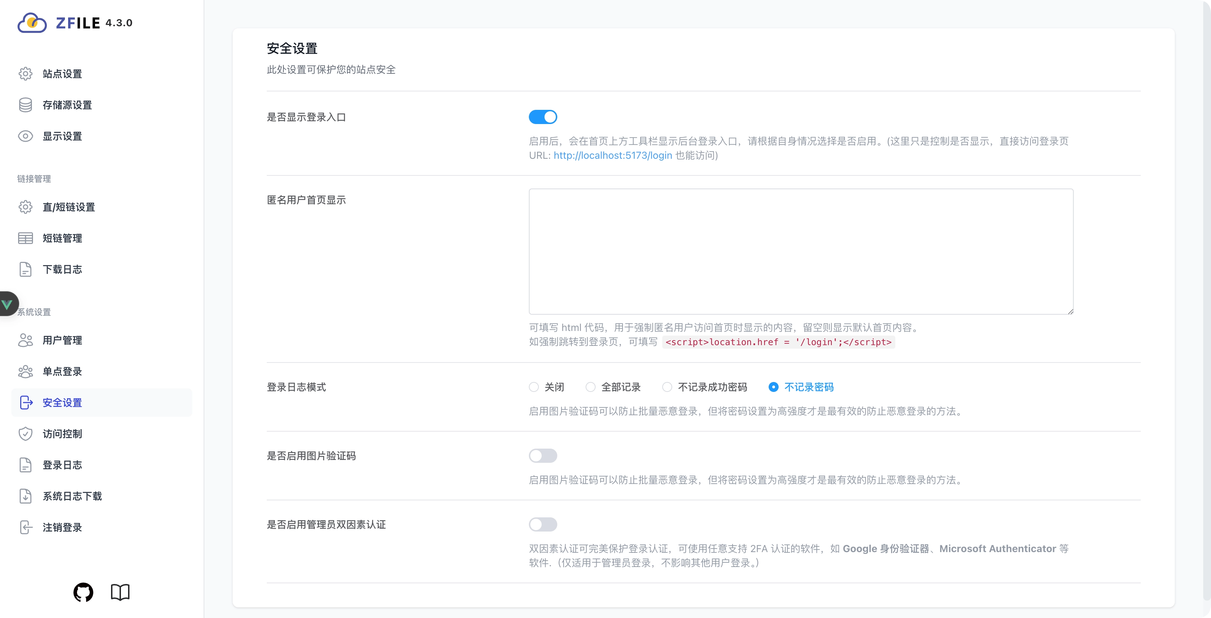
Task: Click the page vertical scrollbar
Action: 1207,300
